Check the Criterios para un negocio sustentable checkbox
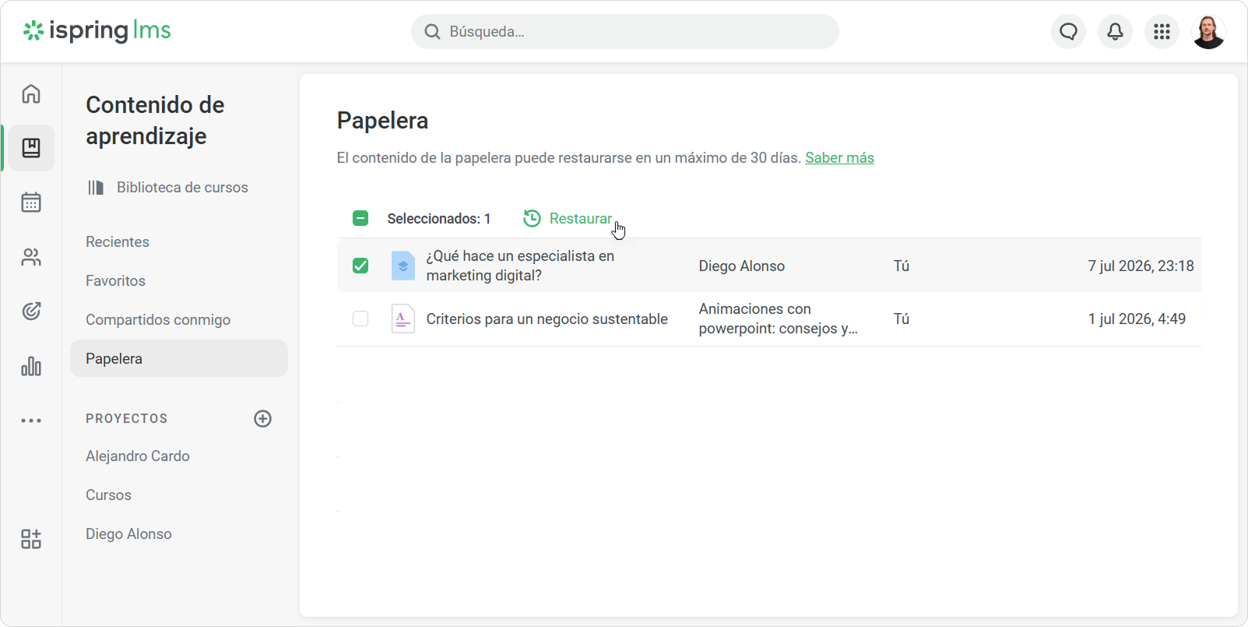The image size is (1248, 627). pyautogui.click(x=360, y=319)
